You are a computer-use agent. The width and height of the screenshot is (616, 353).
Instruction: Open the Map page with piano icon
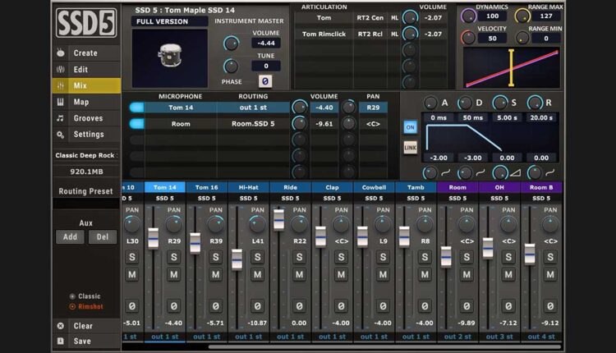pyautogui.click(x=80, y=103)
